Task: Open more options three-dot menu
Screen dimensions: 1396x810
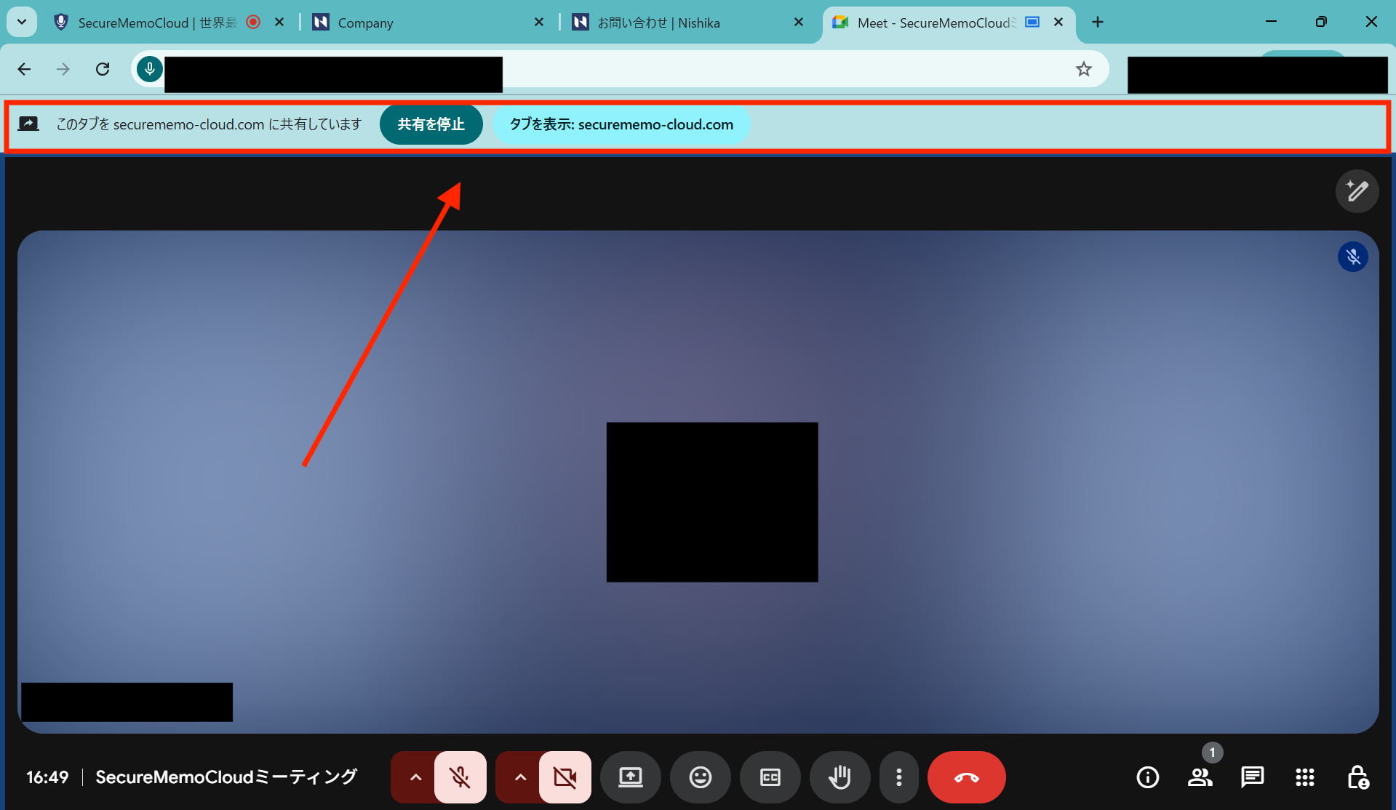Action: point(899,777)
